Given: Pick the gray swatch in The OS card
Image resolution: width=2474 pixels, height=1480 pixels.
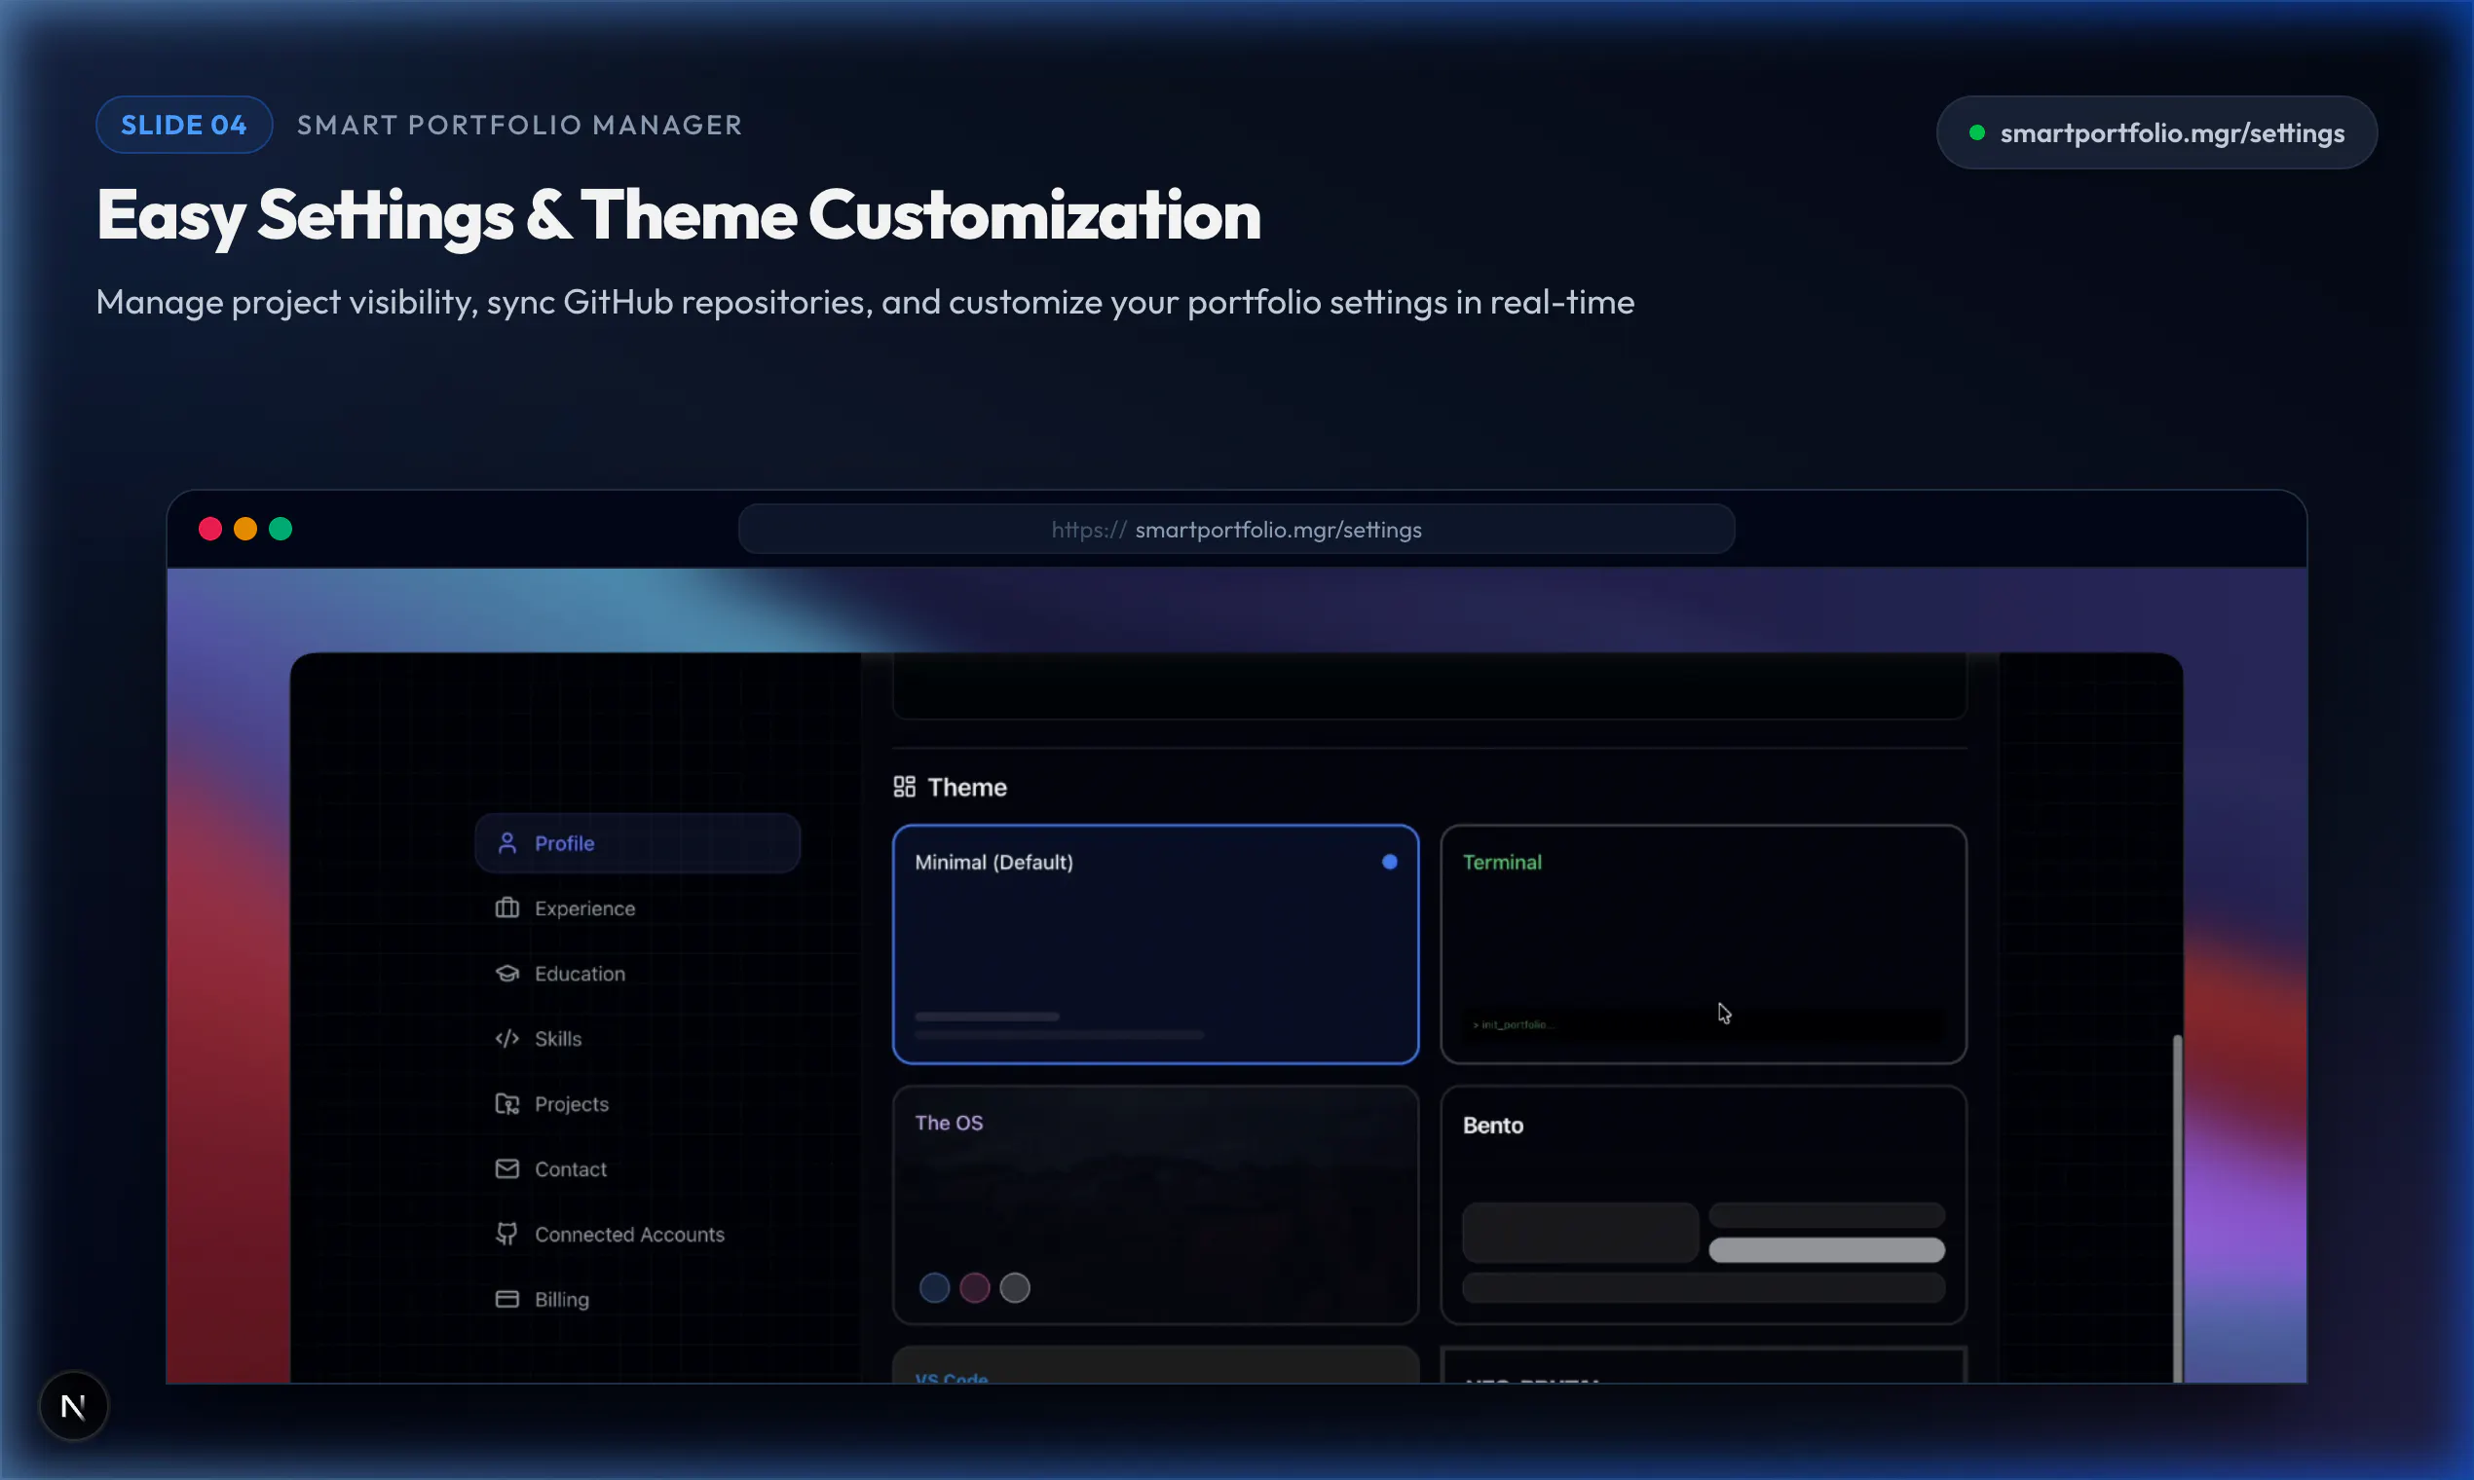Looking at the screenshot, I should click(x=1015, y=1288).
